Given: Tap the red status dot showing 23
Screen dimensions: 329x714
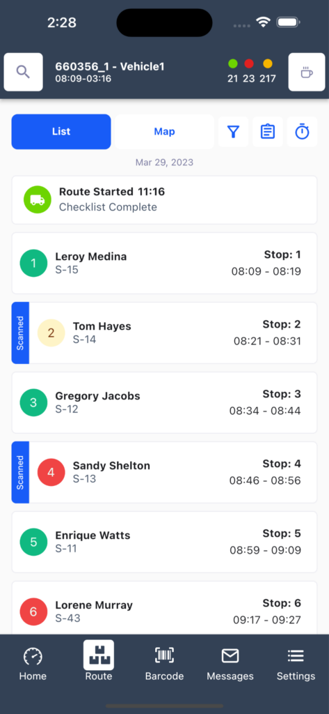Looking at the screenshot, I should tap(249, 63).
